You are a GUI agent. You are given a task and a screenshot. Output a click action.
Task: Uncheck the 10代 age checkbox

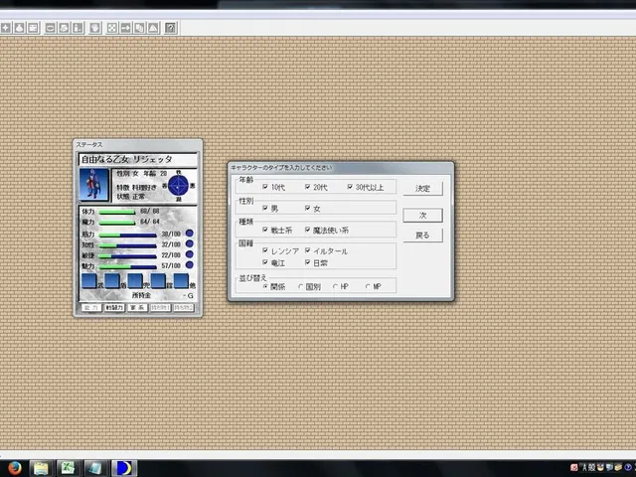tap(265, 187)
